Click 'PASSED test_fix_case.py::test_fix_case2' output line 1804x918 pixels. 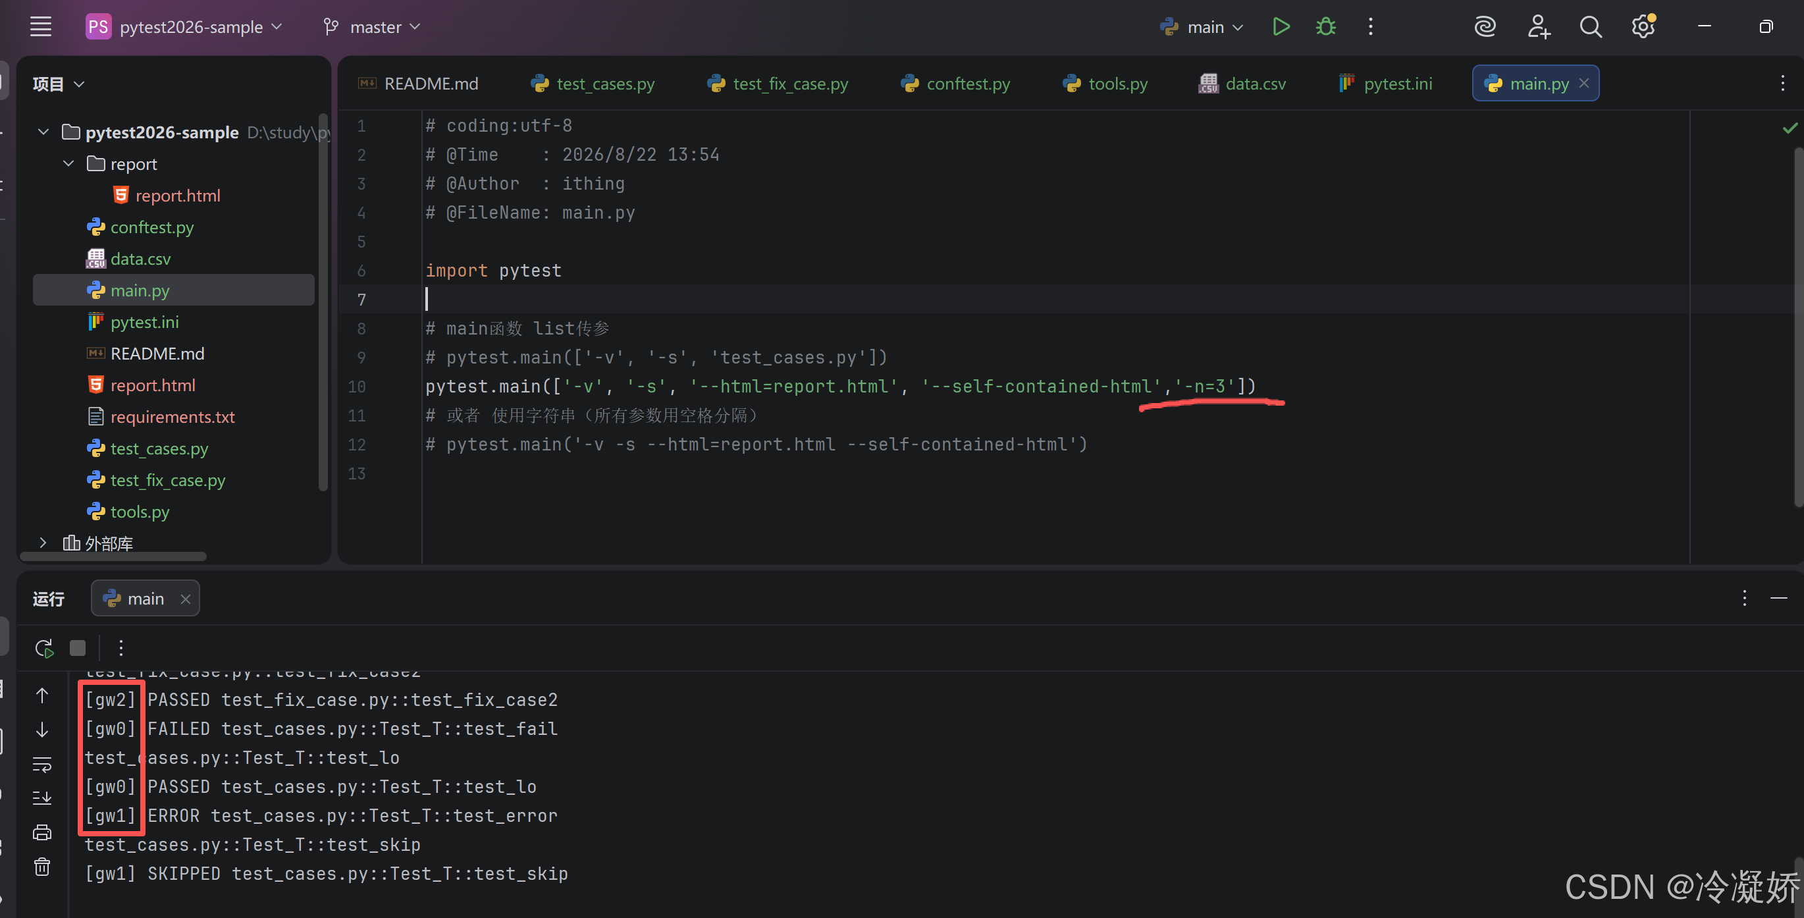click(x=353, y=700)
